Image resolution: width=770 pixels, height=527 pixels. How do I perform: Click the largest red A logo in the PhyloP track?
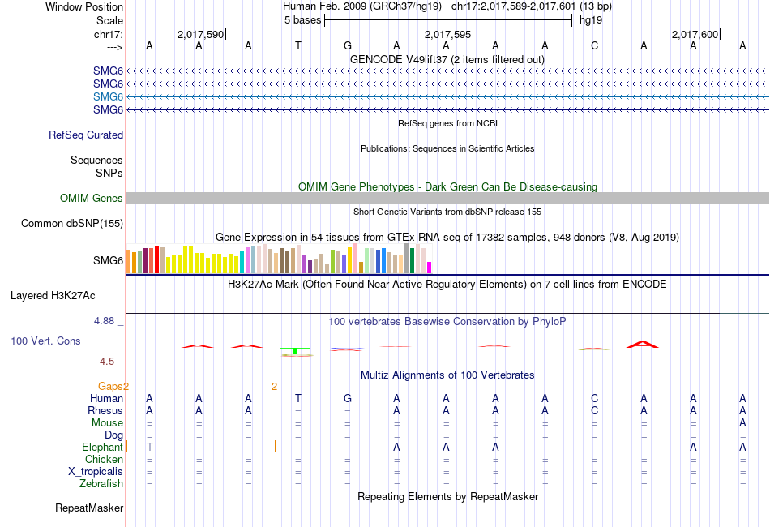642,345
